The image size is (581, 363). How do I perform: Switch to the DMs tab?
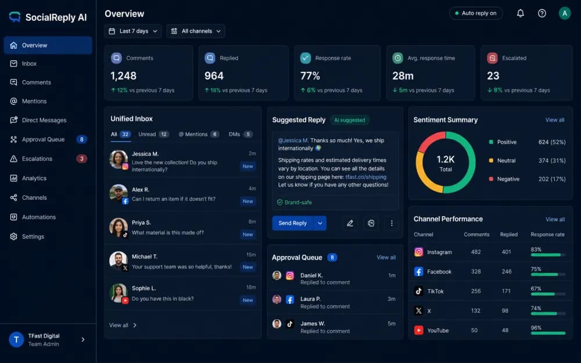(x=241, y=134)
